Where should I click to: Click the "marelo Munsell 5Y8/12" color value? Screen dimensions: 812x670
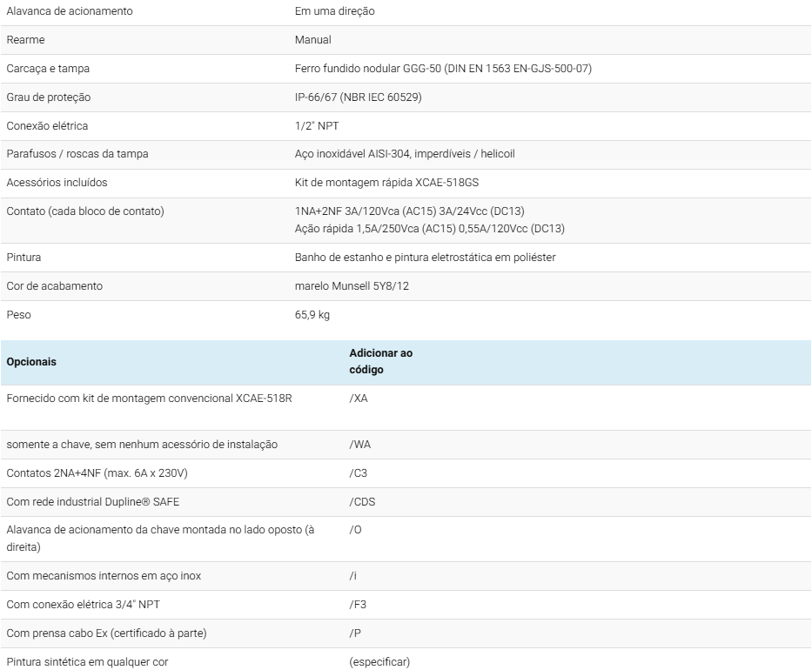tap(352, 286)
